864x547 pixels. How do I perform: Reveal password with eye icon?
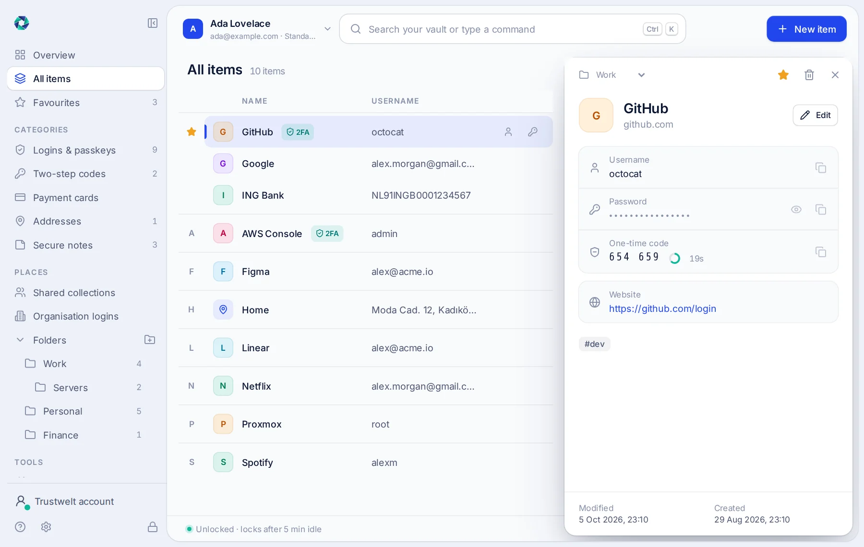[x=796, y=209]
